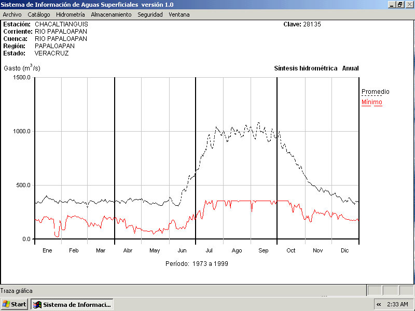The image size is (415, 311).
Task: Open the Seguridad menu
Action: tap(150, 15)
